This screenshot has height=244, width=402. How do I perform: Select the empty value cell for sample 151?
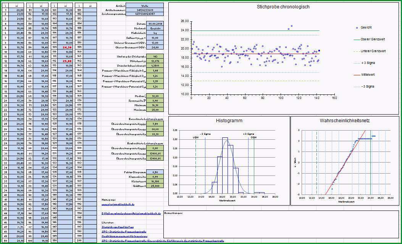click(90, 10)
